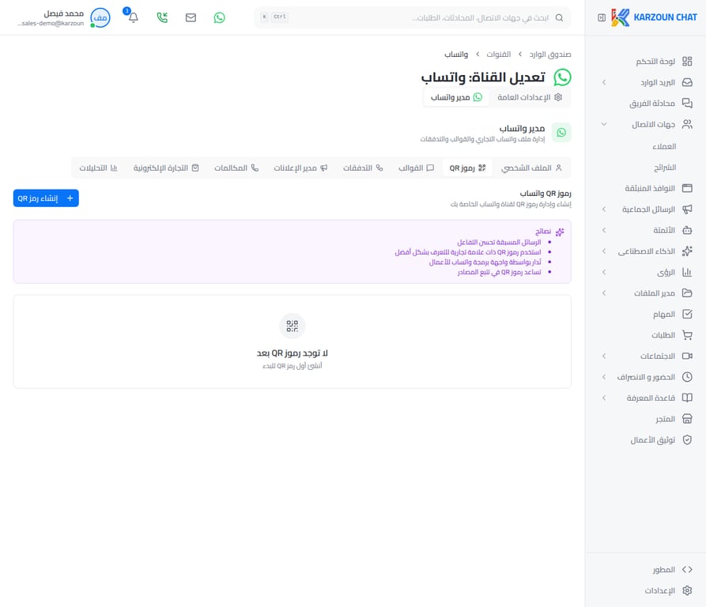Open the mail envelope icon in header

(x=191, y=17)
